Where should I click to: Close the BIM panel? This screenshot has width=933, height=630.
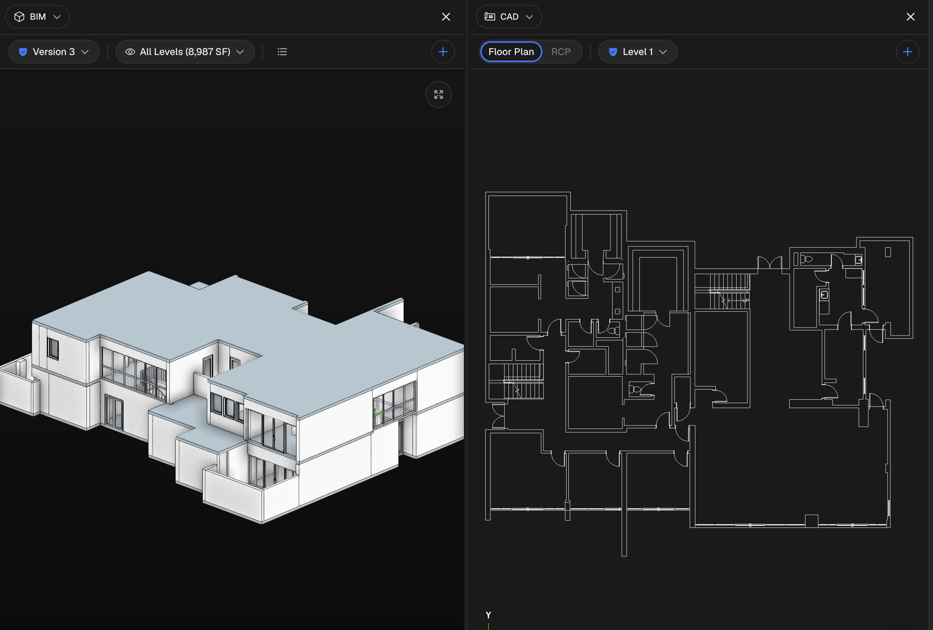click(446, 17)
